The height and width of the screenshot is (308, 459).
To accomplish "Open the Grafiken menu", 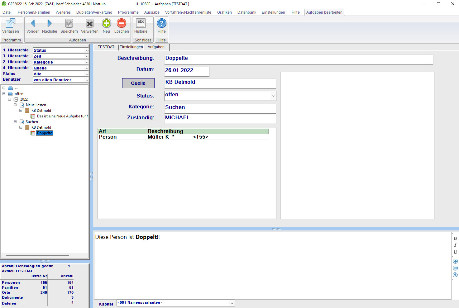I will (224, 12).
